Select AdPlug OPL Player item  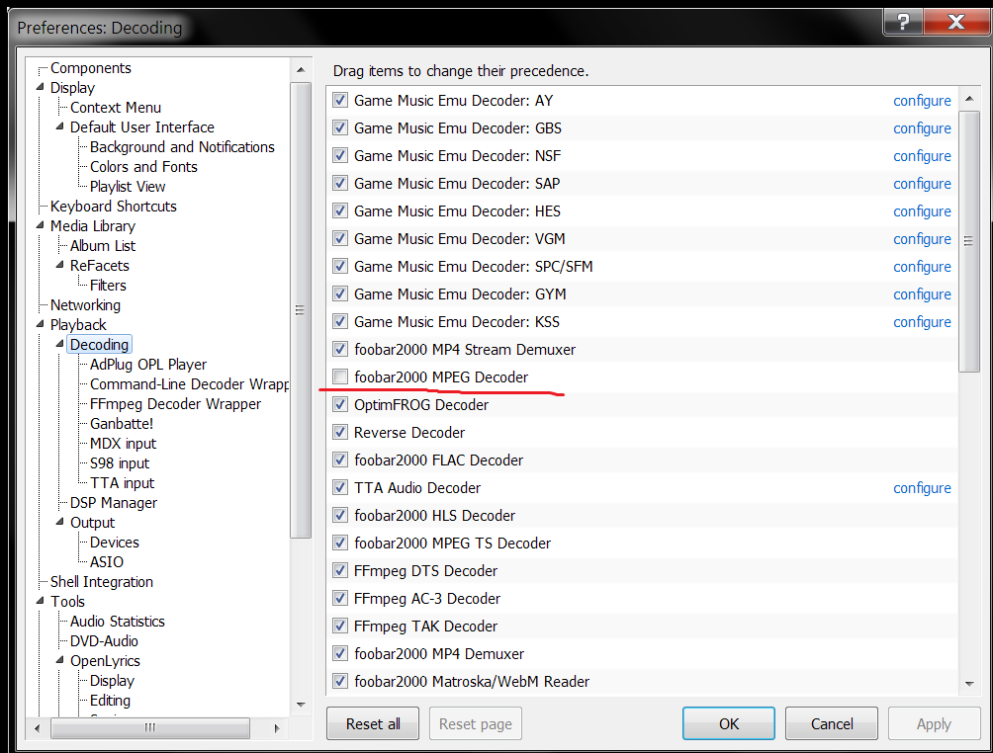148,365
